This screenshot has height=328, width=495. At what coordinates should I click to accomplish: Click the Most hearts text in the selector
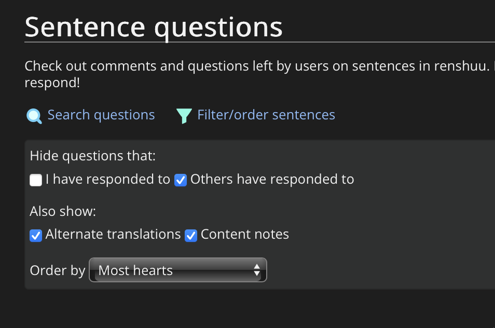pos(135,270)
